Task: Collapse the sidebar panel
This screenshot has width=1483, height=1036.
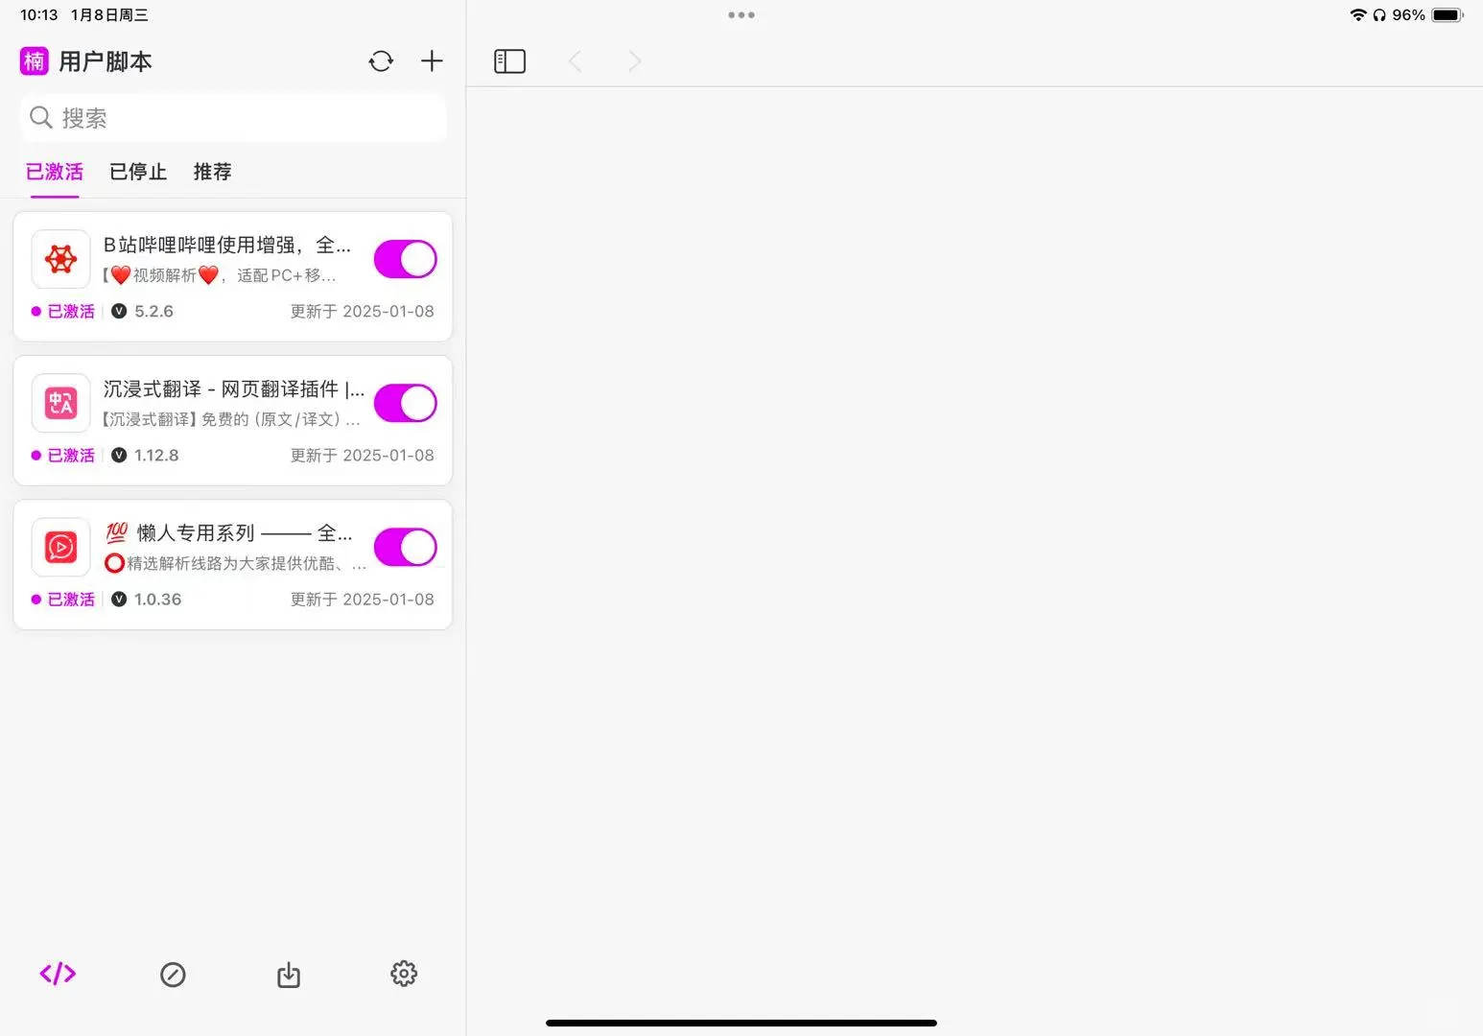Action: point(509,60)
